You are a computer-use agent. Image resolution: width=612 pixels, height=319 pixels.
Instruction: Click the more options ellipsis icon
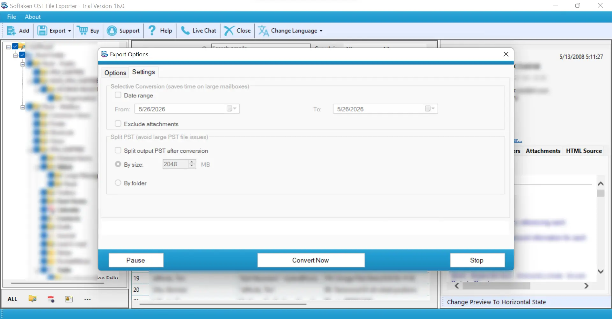point(88,299)
